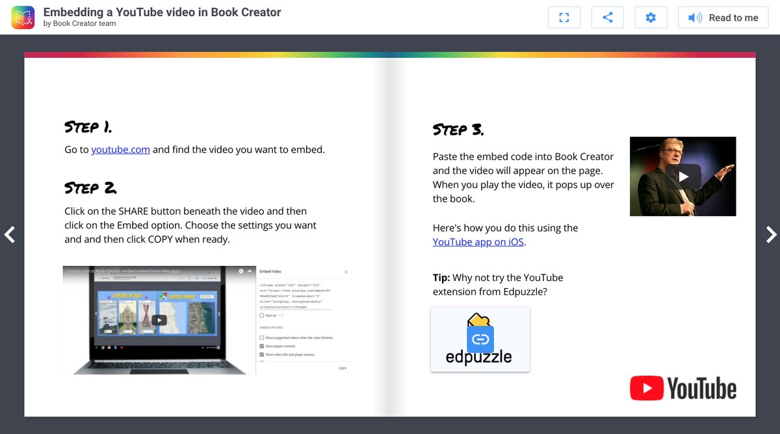The image size is (780, 434).
Task: Toggle the 'Start at' checkbox in the embed screenshot
Action: [x=262, y=315]
